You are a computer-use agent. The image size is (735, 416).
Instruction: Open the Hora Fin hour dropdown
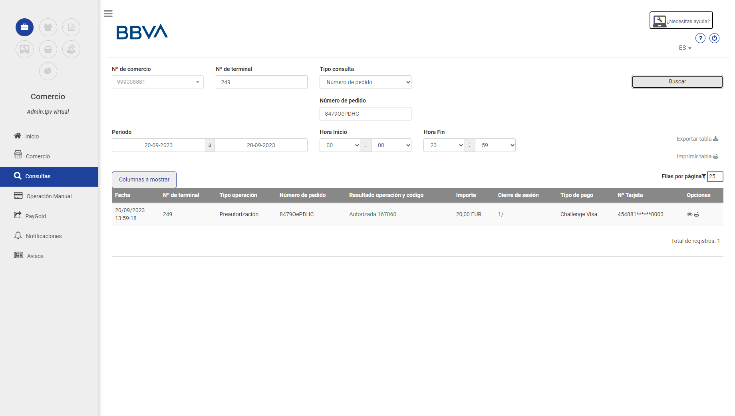coord(443,145)
